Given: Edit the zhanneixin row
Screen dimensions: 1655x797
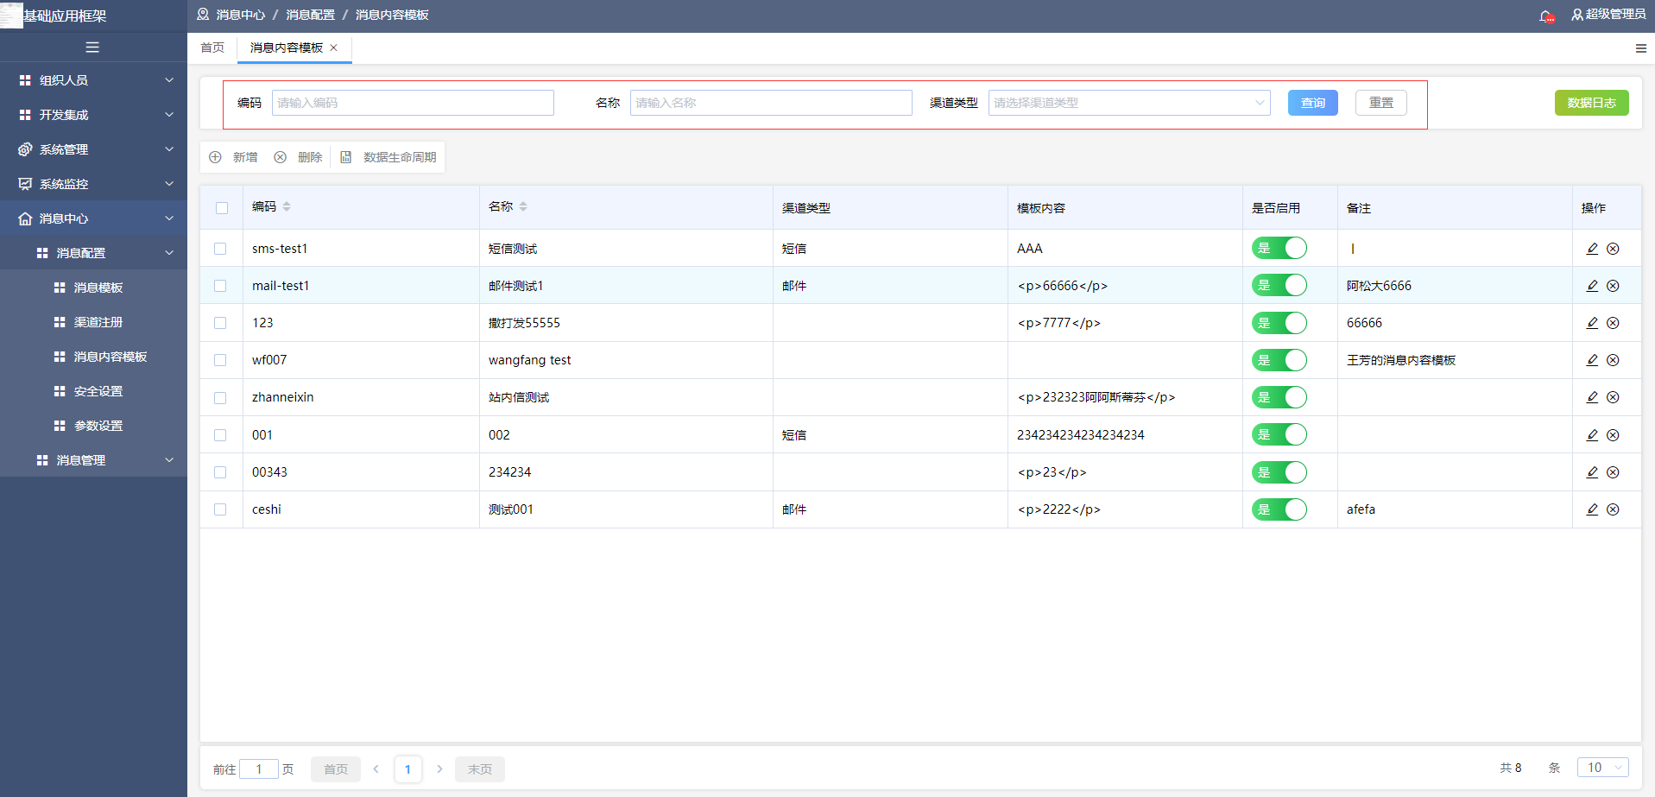Looking at the screenshot, I should coord(1592,397).
